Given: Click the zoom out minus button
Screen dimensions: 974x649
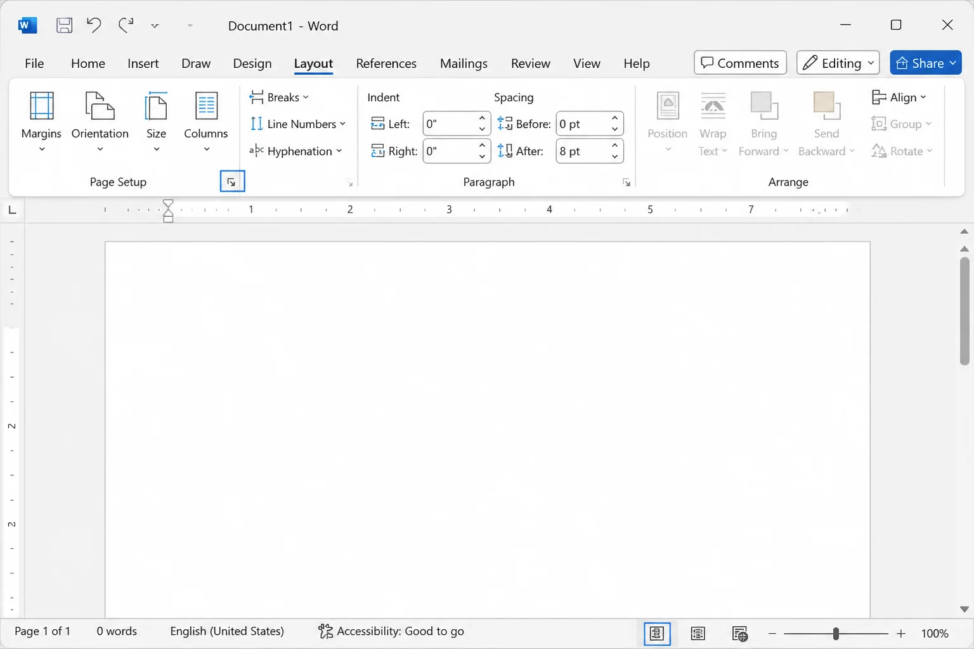Looking at the screenshot, I should (772, 633).
